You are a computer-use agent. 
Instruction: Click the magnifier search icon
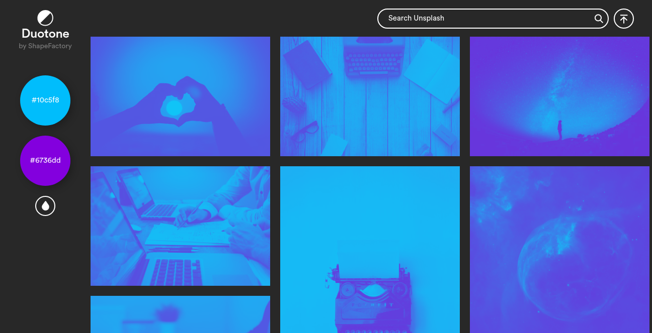(599, 19)
